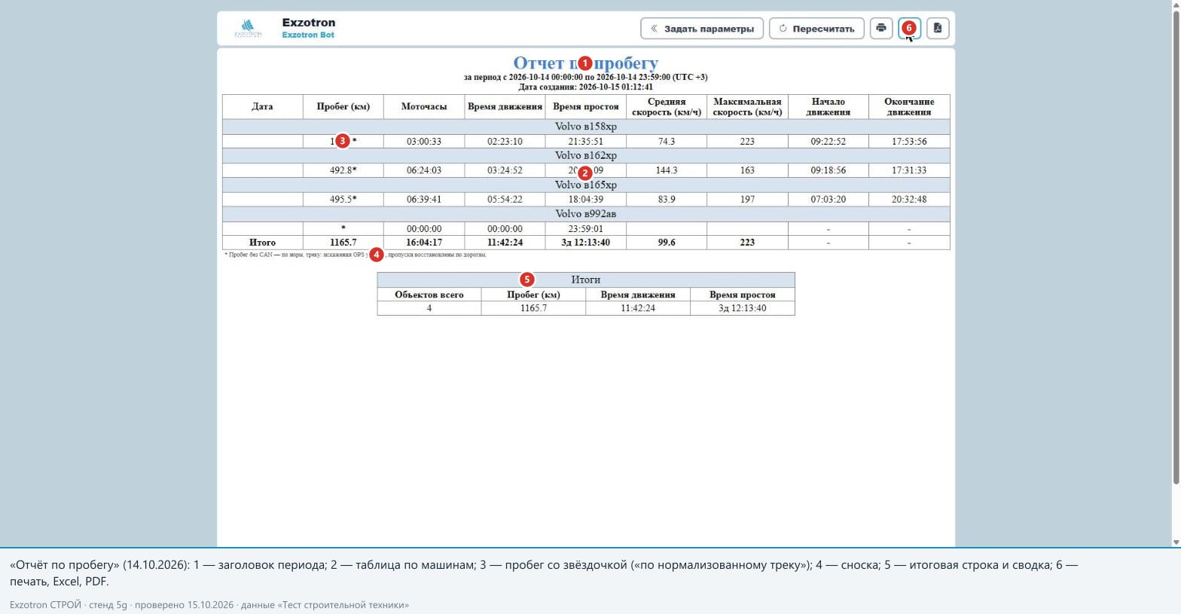The height and width of the screenshot is (614, 1181).
Task: Select the «Volvo в158хр» group row
Action: pos(586,127)
